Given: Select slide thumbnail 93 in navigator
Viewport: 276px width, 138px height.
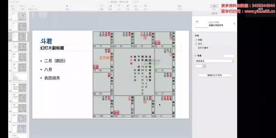Looking at the screenshot, I should (x=19, y=77).
